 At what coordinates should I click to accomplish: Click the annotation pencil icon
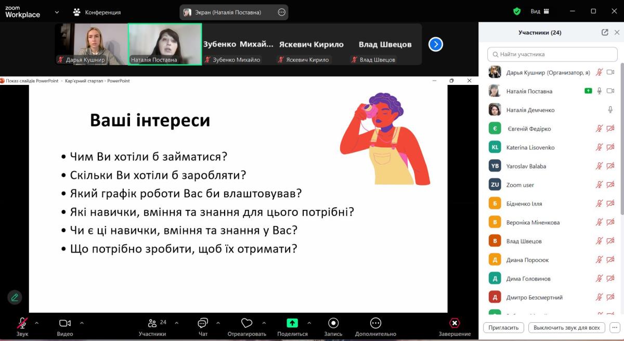click(15, 297)
